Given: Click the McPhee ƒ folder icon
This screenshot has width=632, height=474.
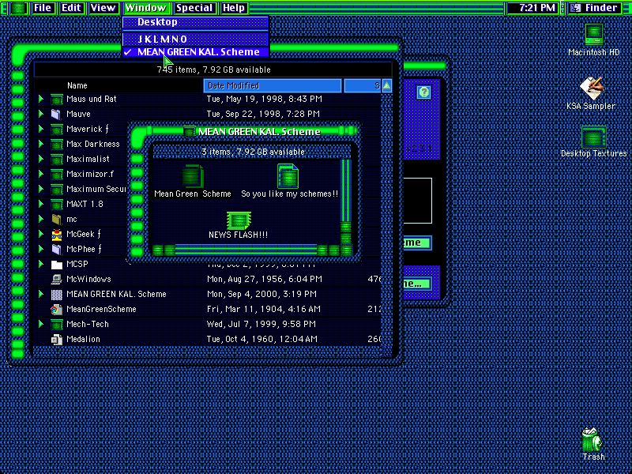Looking at the screenshot, I should [x=56, y=249].
